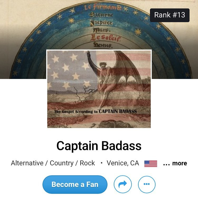
Task: Click the 'Jupiter' label on cover image
Action: pyautogui.click(x=101, y=23)
